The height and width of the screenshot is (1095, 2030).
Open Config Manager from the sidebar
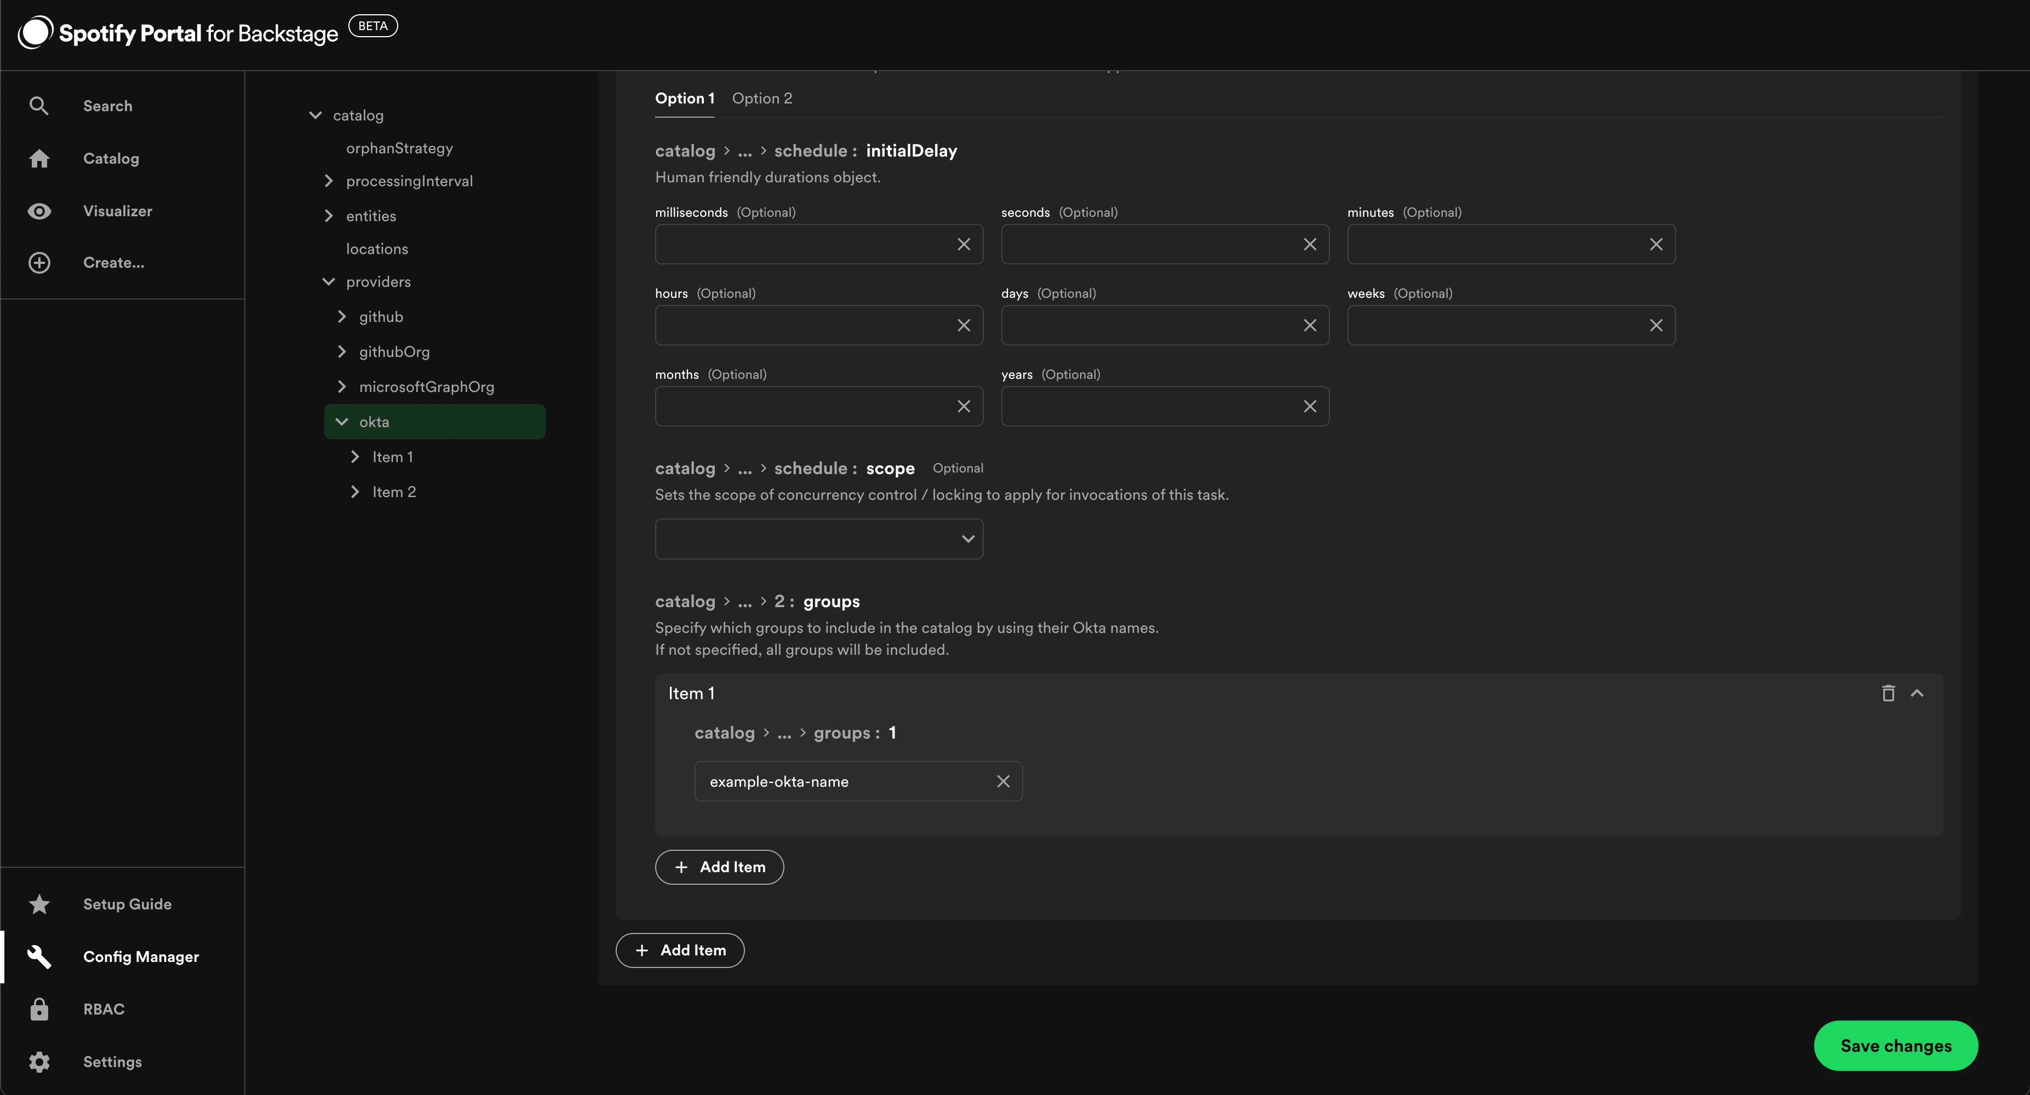(x=141, y=956)
